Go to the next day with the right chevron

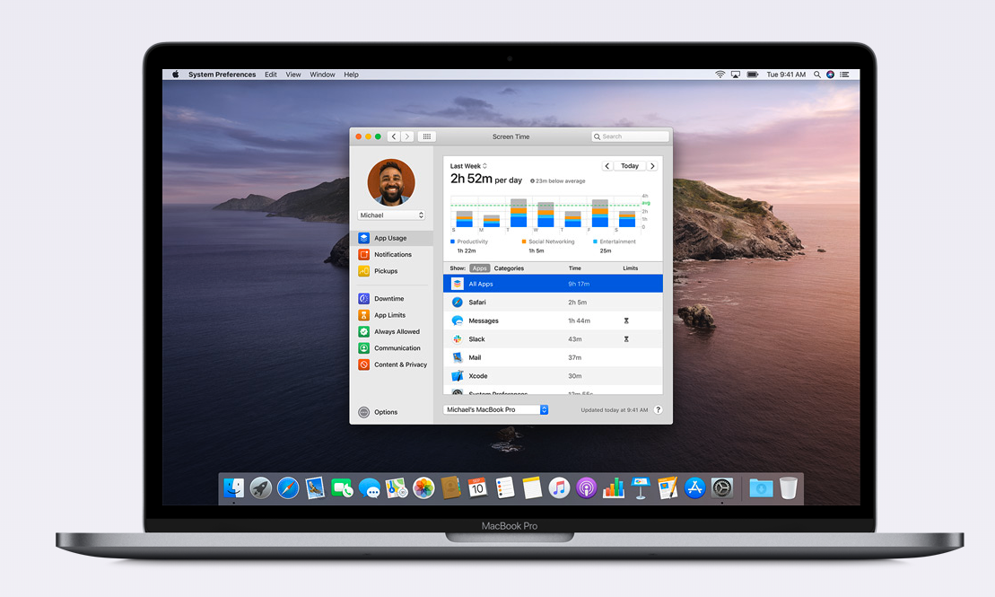652,166
